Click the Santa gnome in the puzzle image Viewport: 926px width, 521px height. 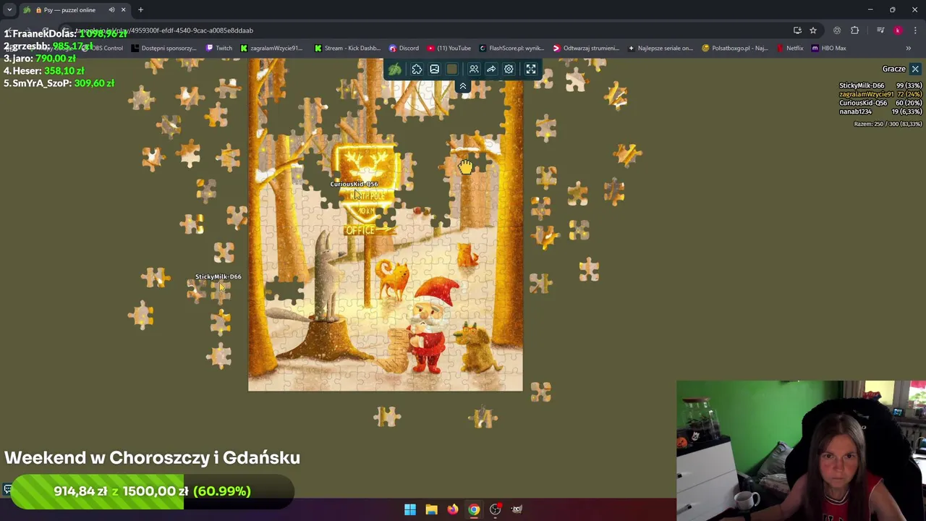[429, 324]
